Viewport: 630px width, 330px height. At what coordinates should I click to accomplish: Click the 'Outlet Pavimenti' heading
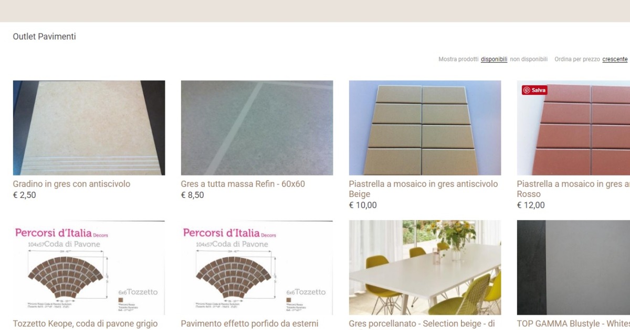(45, 37)
